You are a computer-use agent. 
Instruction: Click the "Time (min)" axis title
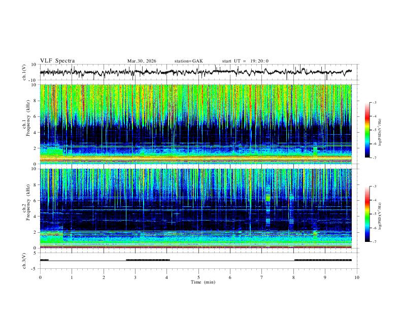pyautogui.click(x=203, y=282)
